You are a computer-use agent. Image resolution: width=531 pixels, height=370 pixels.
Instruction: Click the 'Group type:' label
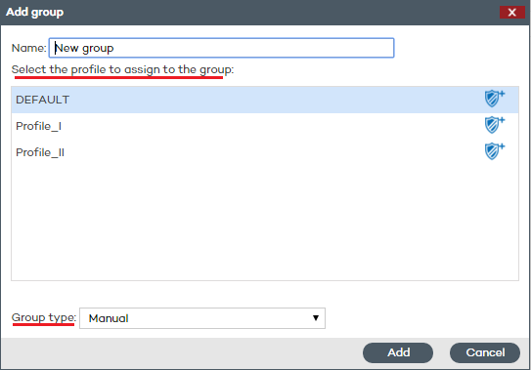click(44, 317)
